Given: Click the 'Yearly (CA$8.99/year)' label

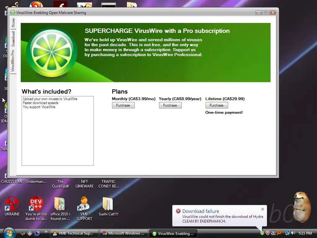Looking at the screenshot, I should coord(180,99).
